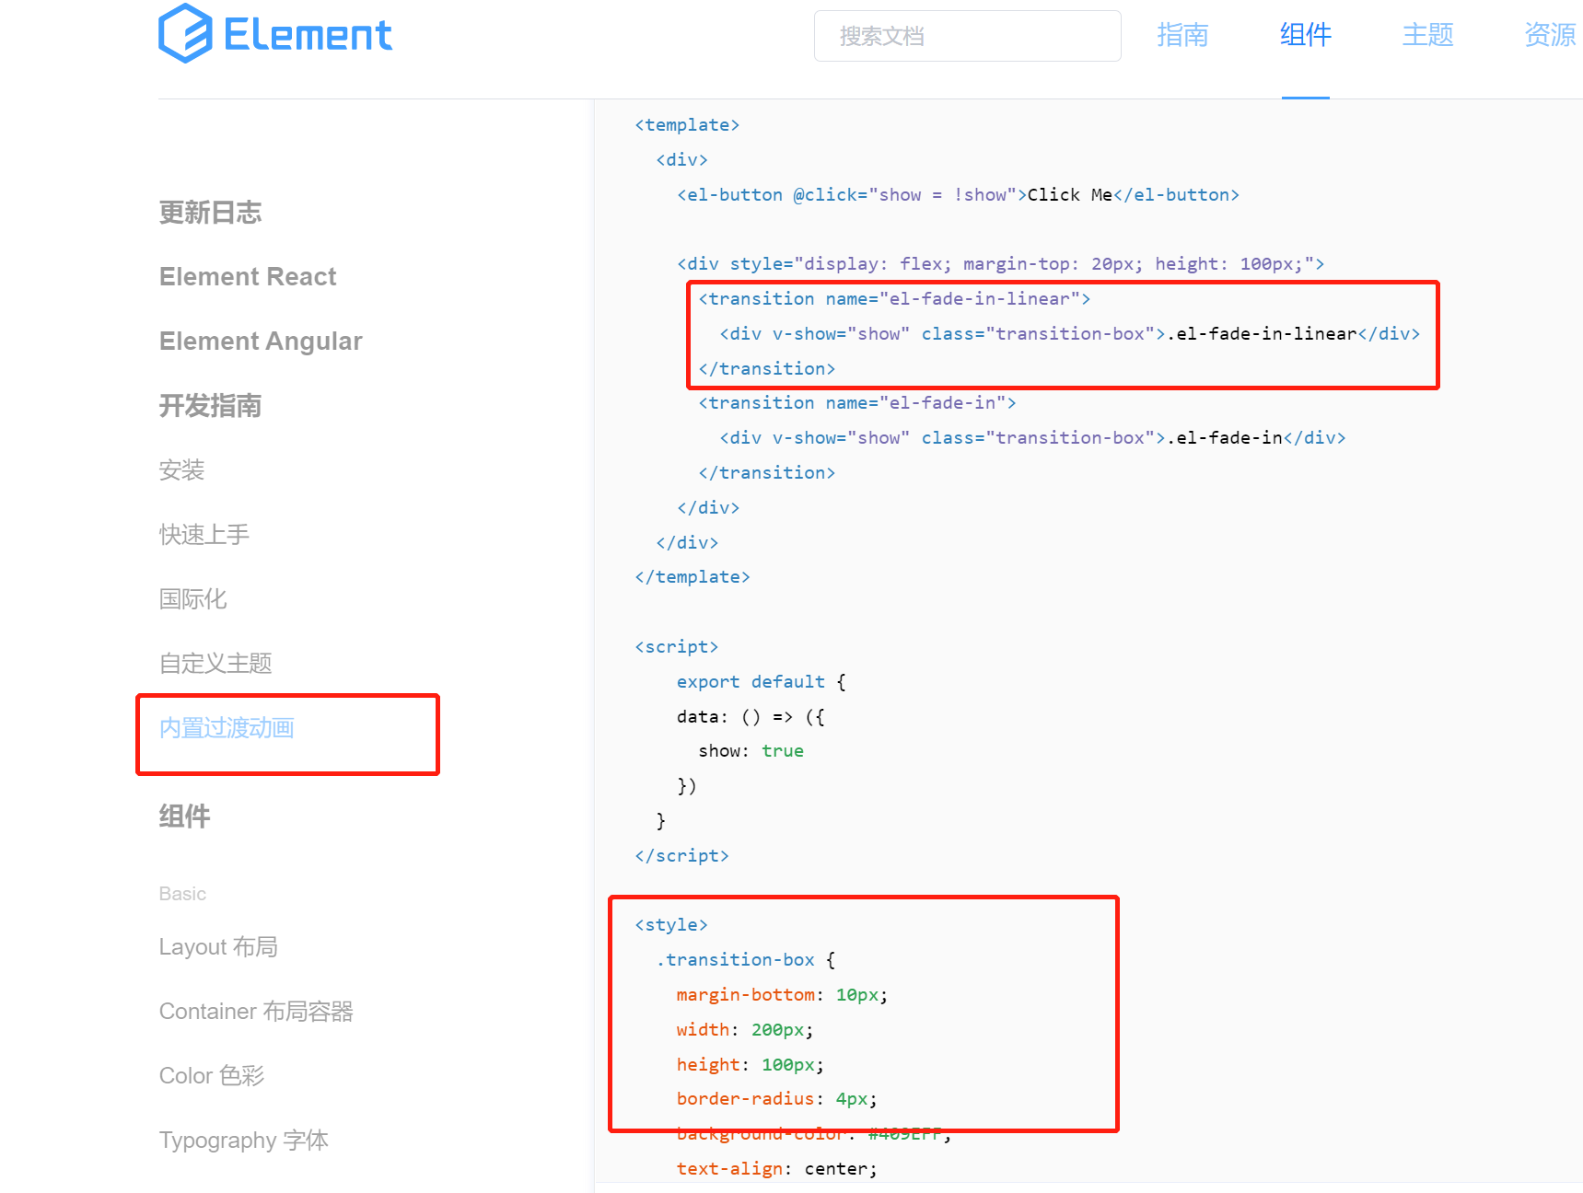This screenshot has height=1193, width=1583.
Task: Click the data: () => ({ line
Action: pos(751,717)
